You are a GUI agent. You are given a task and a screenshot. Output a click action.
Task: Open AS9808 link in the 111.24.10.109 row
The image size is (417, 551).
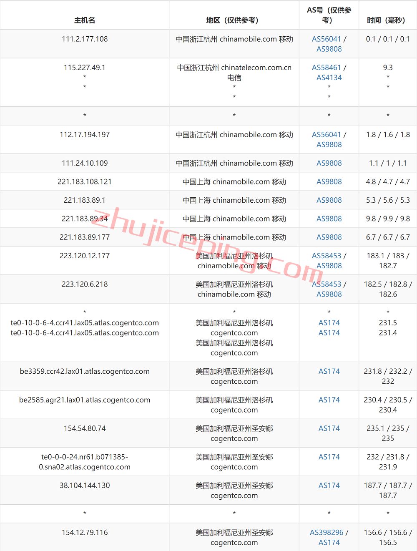coord(329,163)
